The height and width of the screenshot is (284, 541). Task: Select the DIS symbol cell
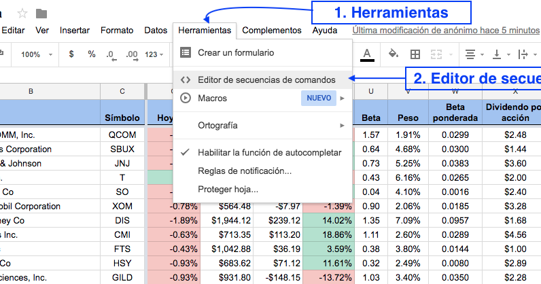(122, 220)
